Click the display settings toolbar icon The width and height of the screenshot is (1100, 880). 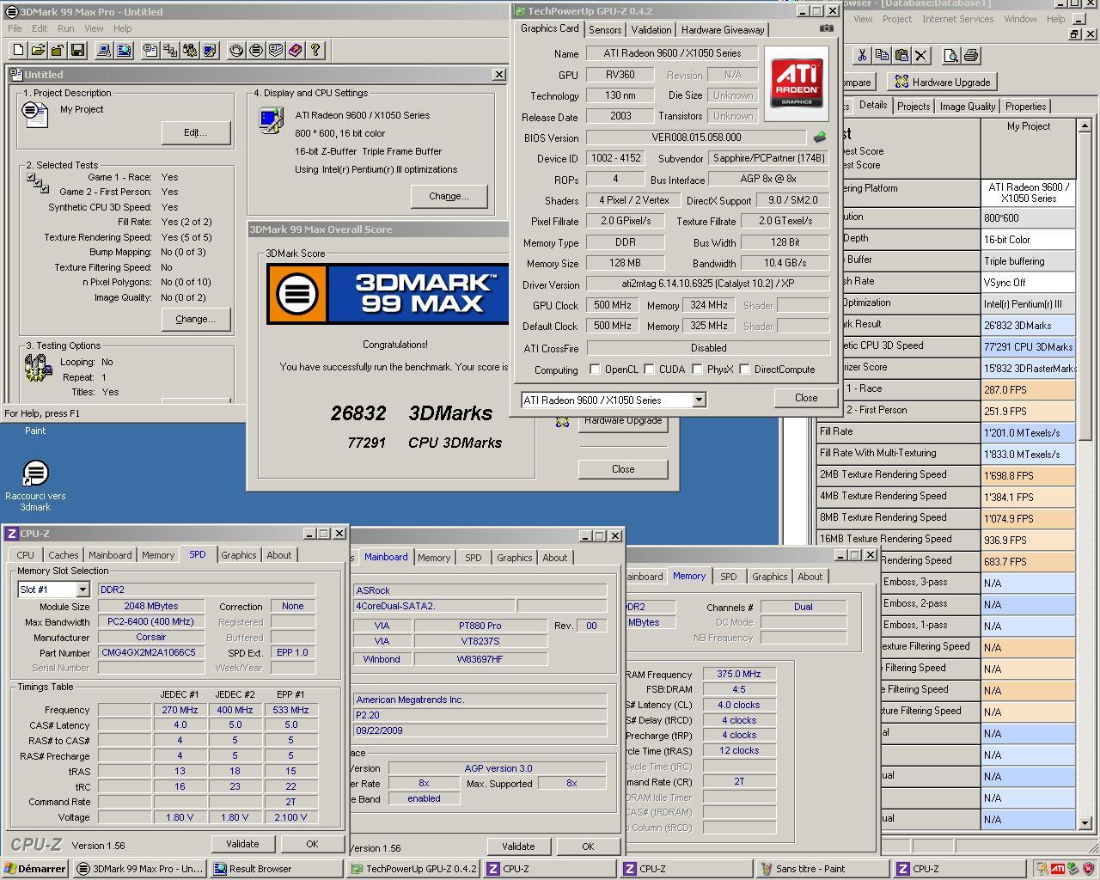tap(210, 51)
